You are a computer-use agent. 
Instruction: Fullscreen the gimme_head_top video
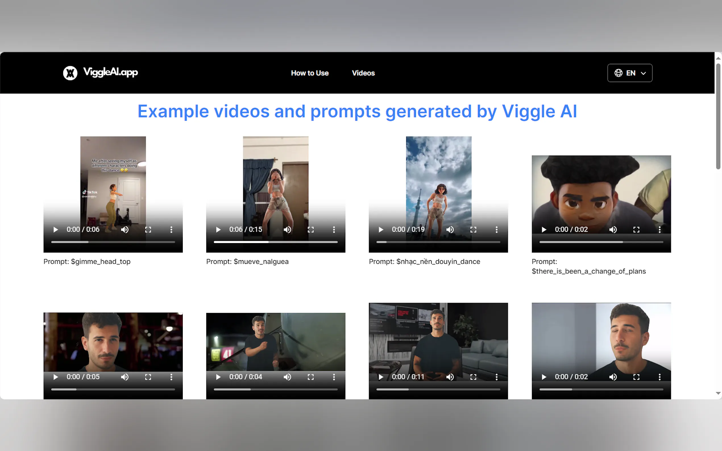(148, 229)
